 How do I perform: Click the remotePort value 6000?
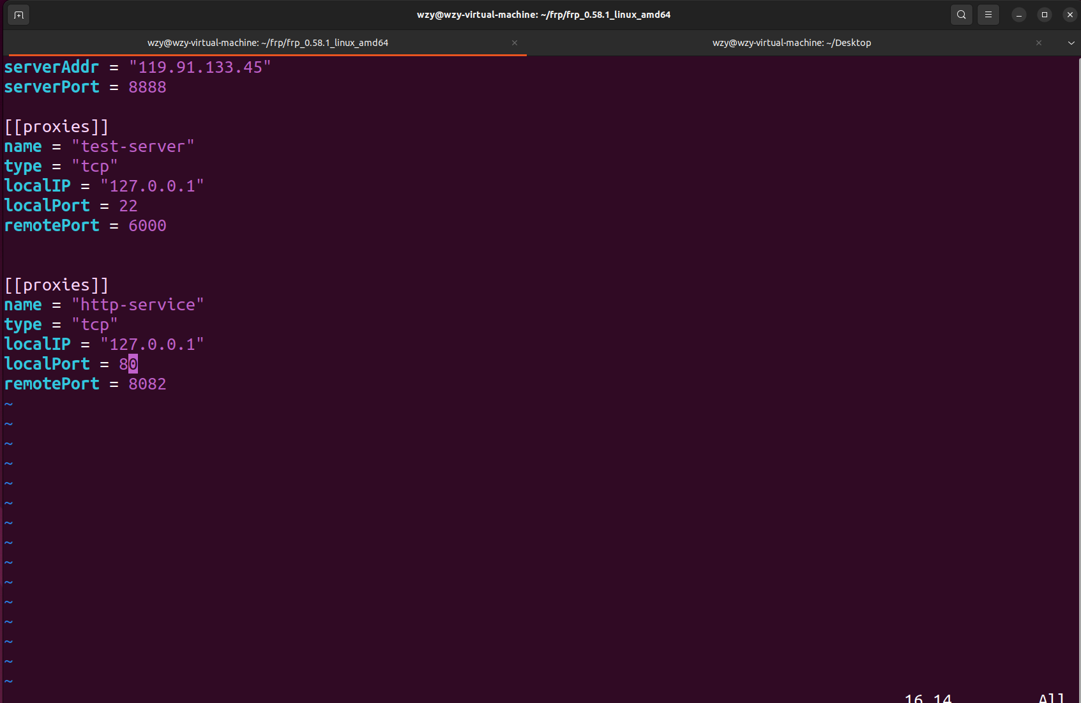147,225
